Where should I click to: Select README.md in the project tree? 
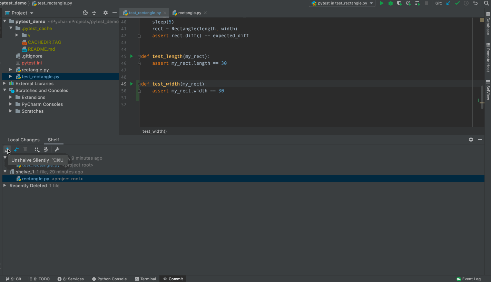(x=41, y=49)
